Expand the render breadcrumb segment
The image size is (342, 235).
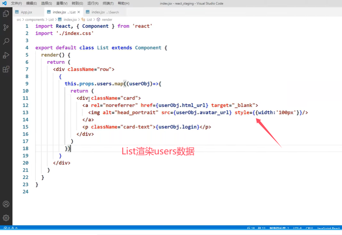coord(107,20)
